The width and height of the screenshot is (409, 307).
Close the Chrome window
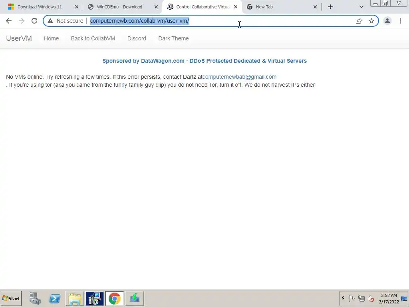click(x=399, y=4)
